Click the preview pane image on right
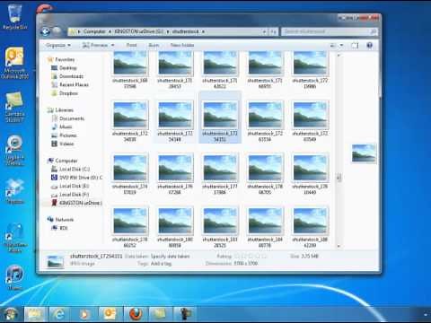 click(x=364, y=153)
